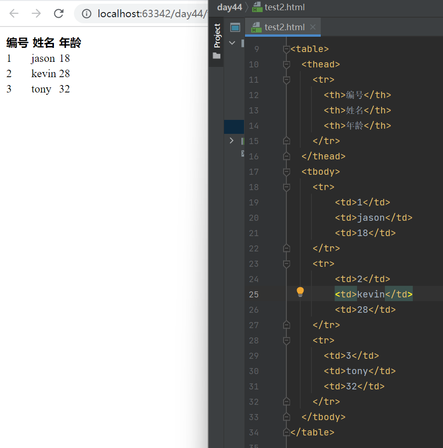Expand the collapsed project tree node

[x=231, y=140]
